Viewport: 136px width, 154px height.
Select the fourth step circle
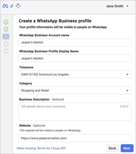pos(6,44)
